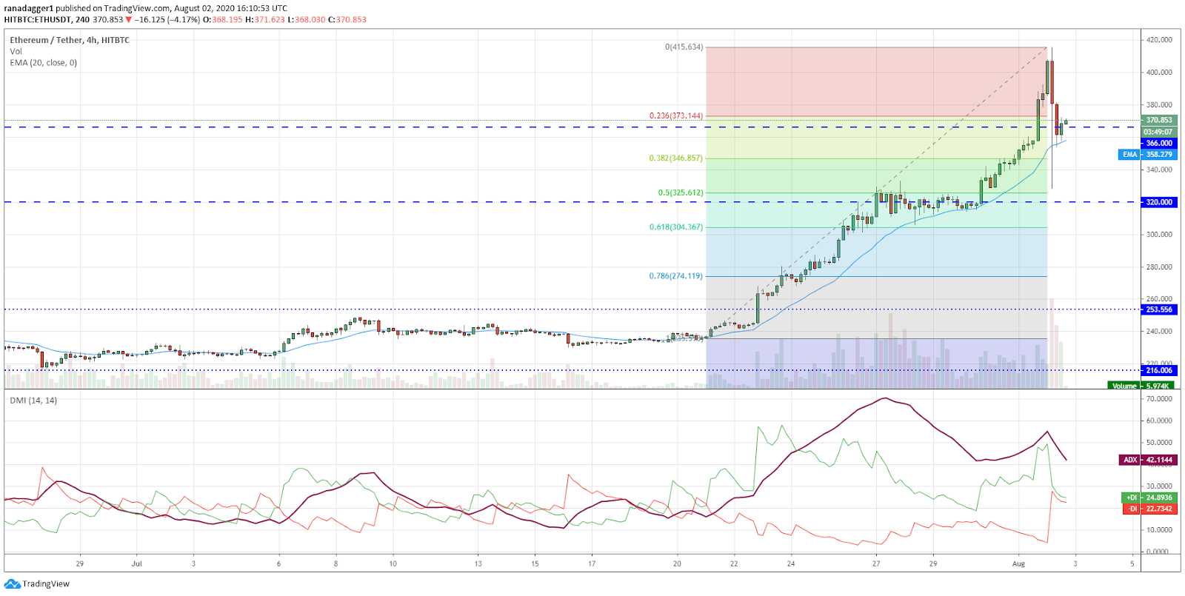Click the 30.0000 DMI axis label

(1159, 486)
